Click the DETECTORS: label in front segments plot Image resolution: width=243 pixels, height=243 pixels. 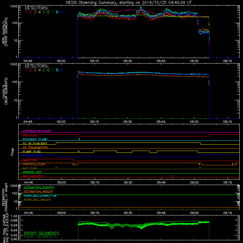coord(36,8)
